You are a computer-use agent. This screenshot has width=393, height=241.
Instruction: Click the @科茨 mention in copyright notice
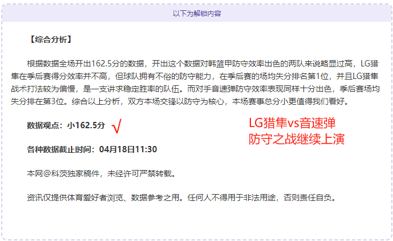pos(55,173)
